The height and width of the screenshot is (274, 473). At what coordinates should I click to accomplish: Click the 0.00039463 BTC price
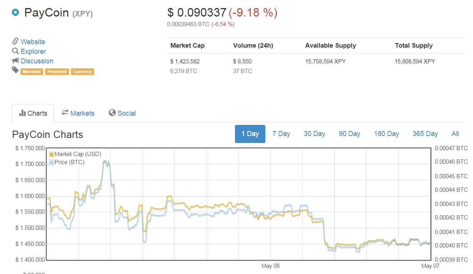pos(188,24)
